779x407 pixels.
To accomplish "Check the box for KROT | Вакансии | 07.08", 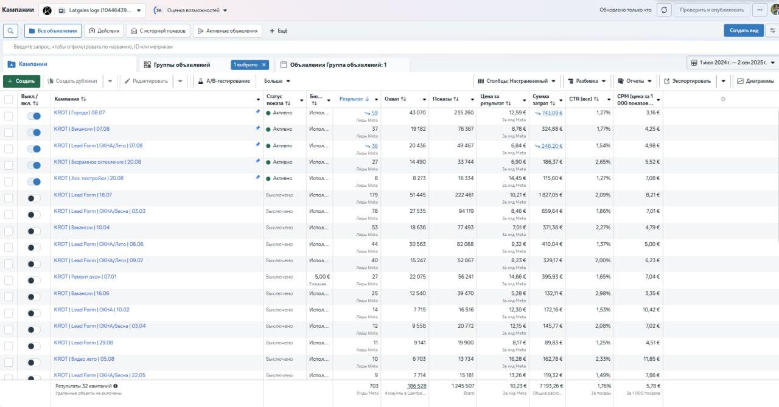I will click(9, 132).
